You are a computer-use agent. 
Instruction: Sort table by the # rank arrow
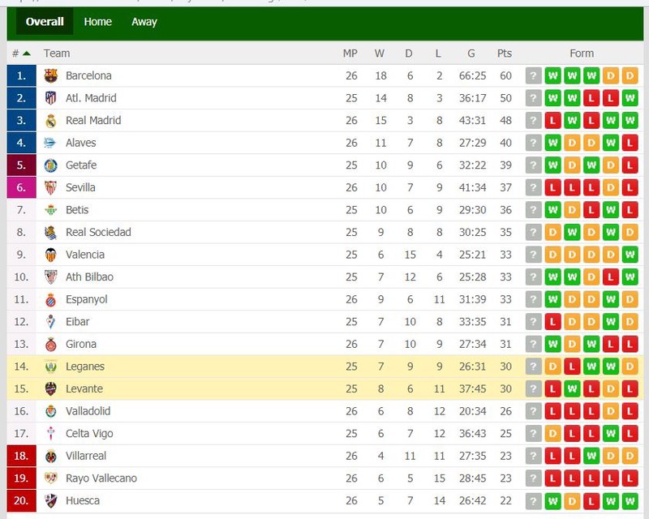click(27, 54)
